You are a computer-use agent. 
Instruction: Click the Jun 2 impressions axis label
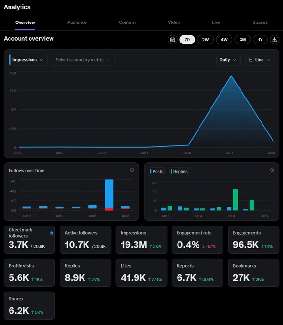pos(17,153)
